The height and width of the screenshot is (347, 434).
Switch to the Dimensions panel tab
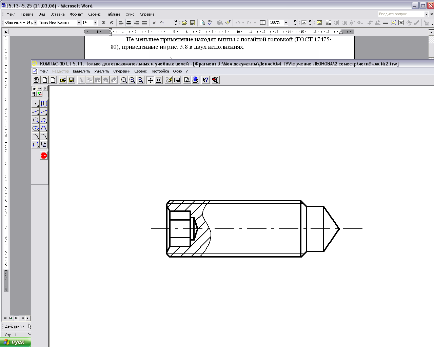click(x=40, y=88)
